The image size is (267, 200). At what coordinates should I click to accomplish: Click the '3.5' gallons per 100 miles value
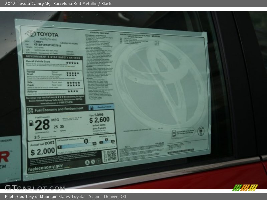click(x=37, y=137)
